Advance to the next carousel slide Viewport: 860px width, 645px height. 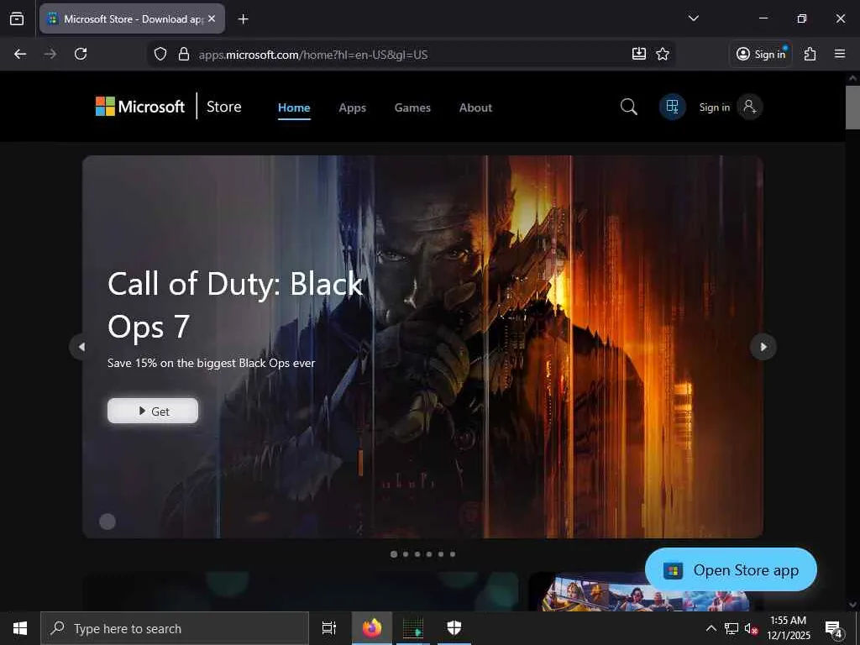763,347
